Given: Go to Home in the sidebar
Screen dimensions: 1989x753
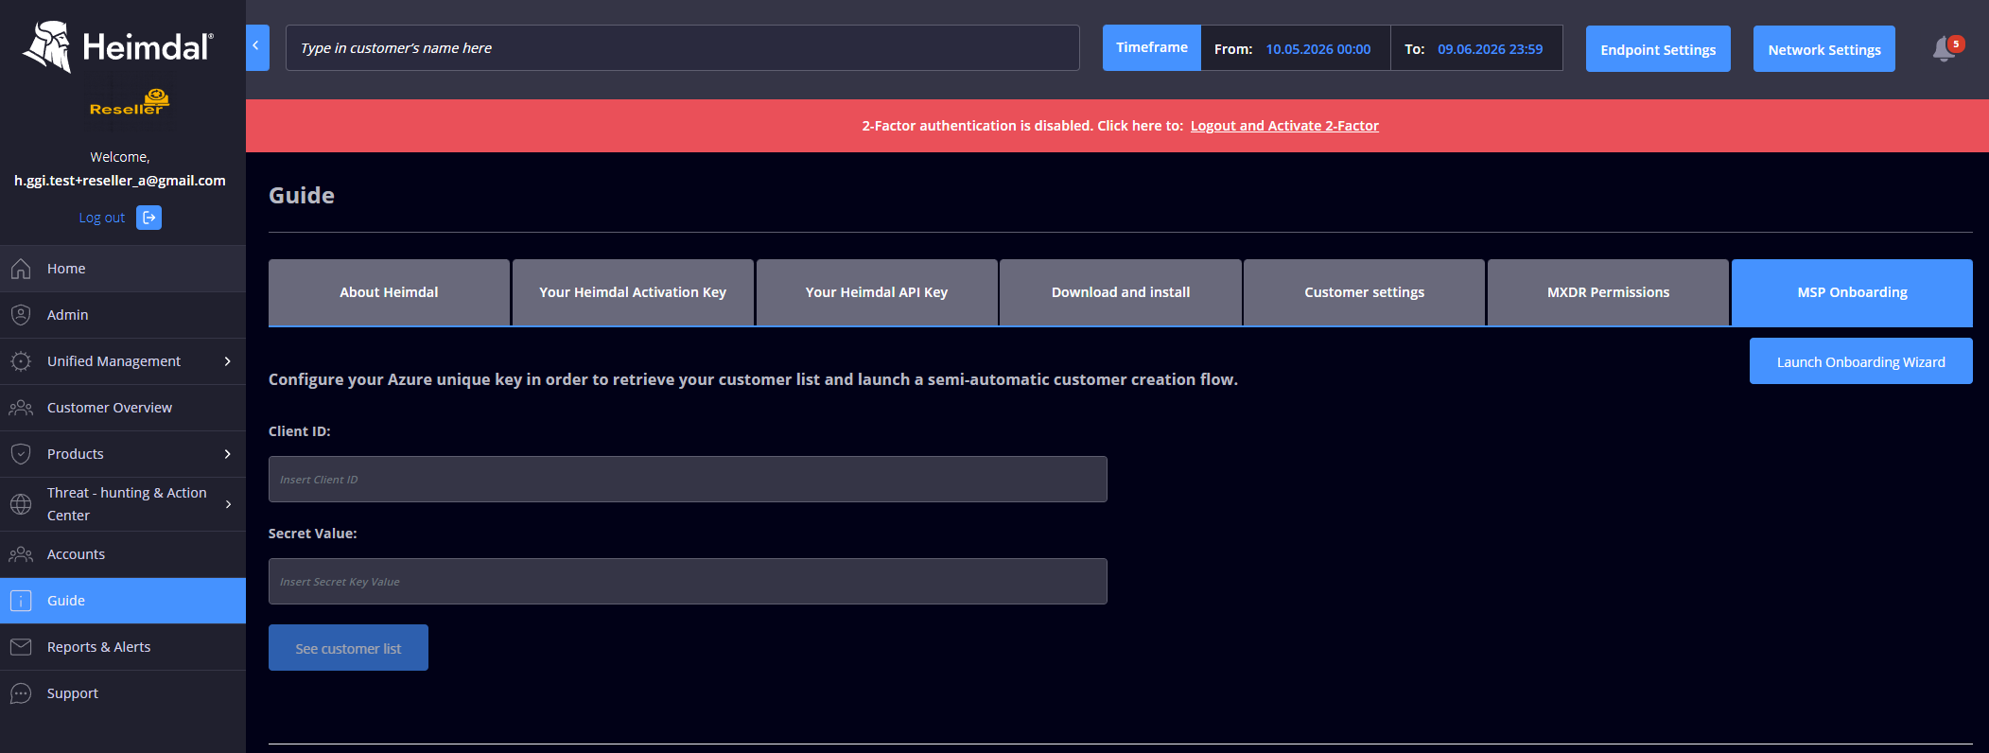Looking at the screenshot, I should coord(123,269).
